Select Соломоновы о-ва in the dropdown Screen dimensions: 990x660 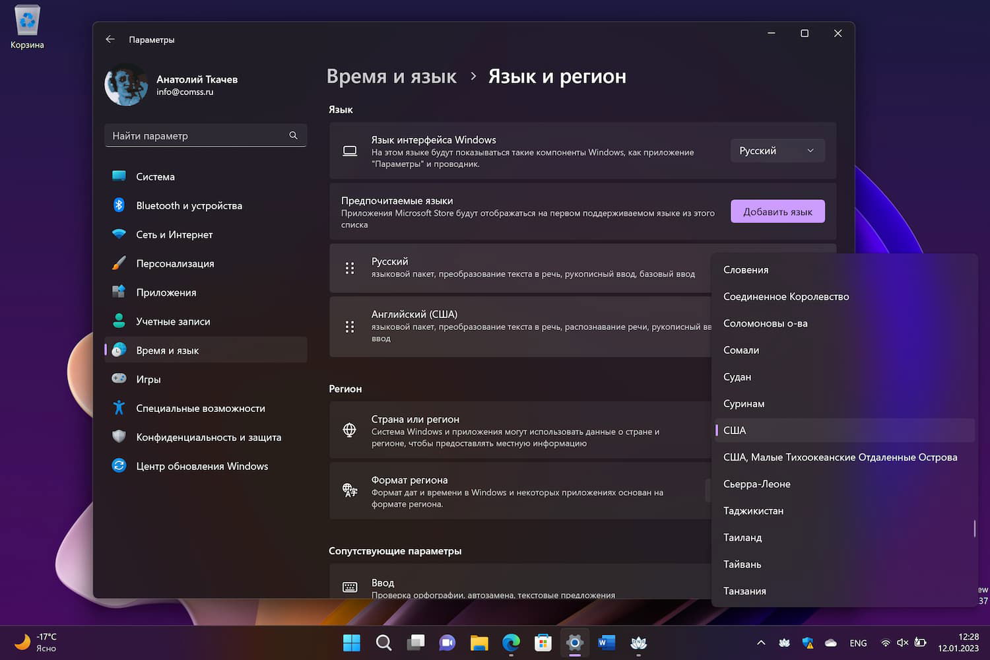pos(845,323)
